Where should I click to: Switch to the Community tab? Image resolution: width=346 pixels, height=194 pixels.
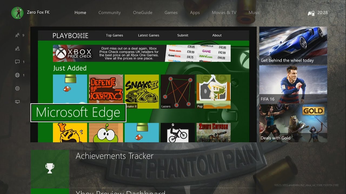[109, 13]
